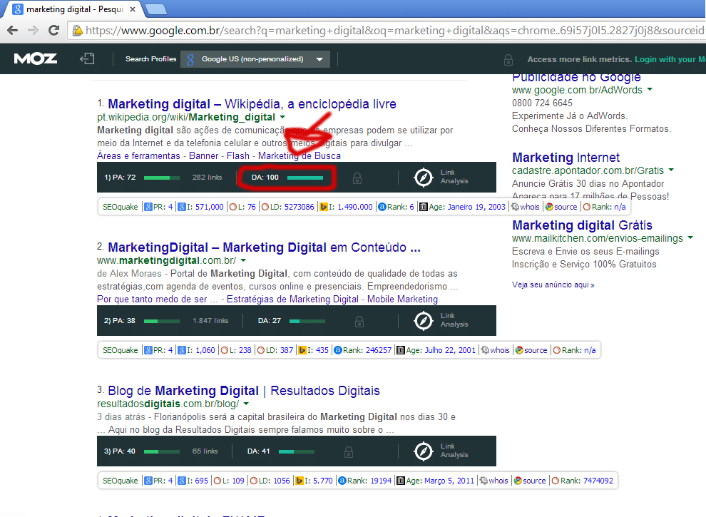The image size is (706, 517).
Task: Click Rank: 246257 in SEOquake bar
Action: [x=367, y=350]
